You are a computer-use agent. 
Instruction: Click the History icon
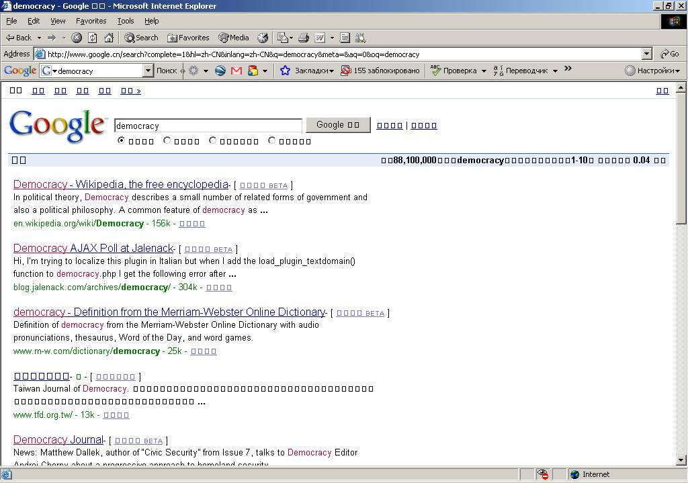[x=263, y=38]
